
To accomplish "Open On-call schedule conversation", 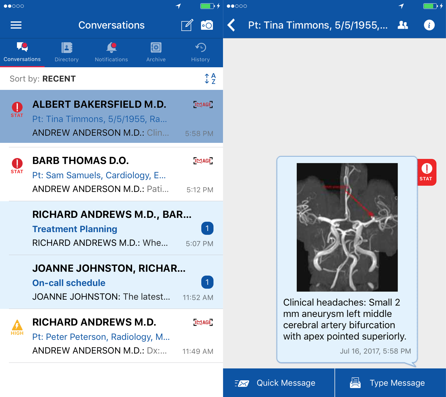I will [x=111, y=282].
